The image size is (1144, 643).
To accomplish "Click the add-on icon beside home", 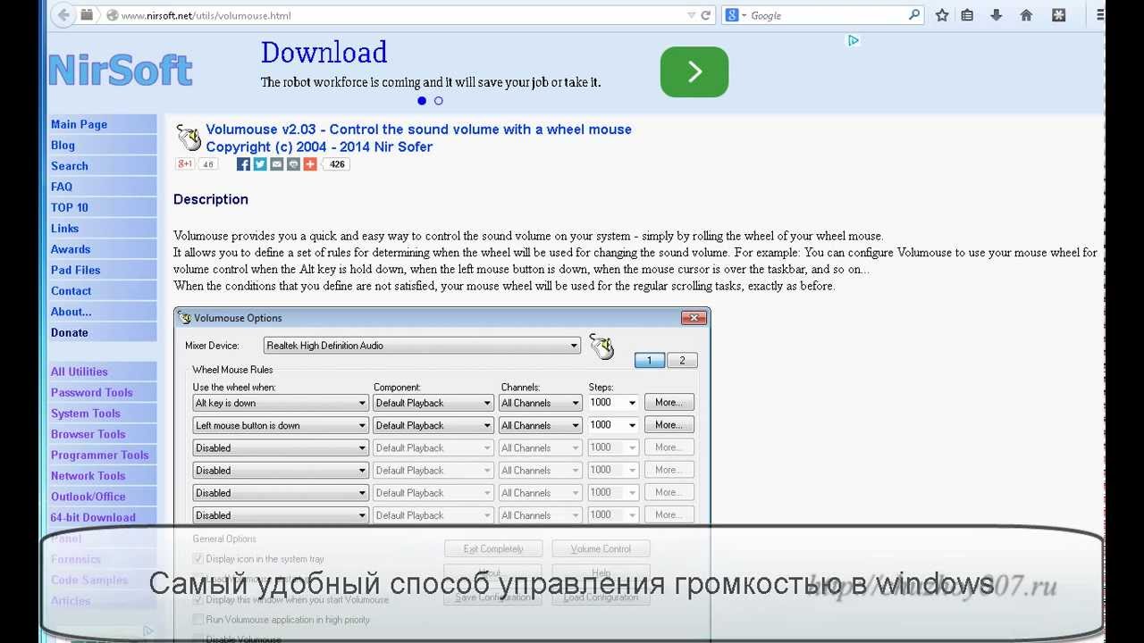I will click(1059, 15).
